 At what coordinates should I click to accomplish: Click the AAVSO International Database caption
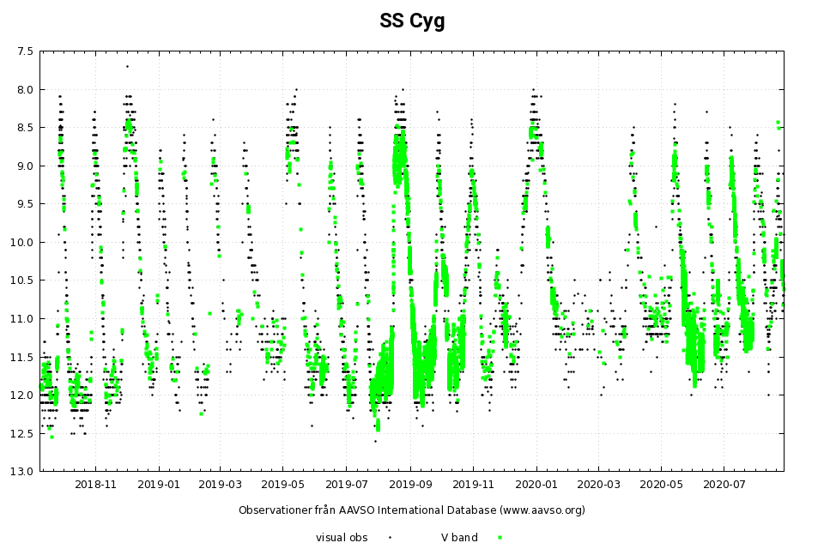pos(412,510)
